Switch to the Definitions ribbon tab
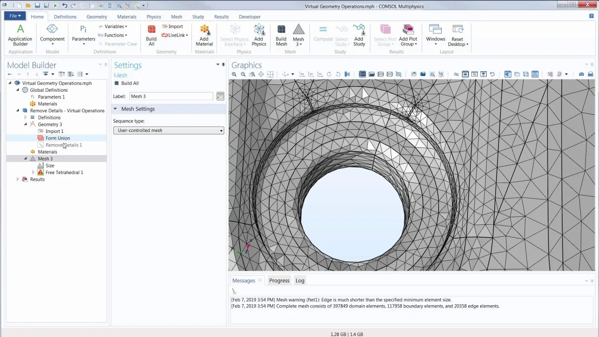The height and width of the screenshot is (337, 599). (x=65, y=17)
